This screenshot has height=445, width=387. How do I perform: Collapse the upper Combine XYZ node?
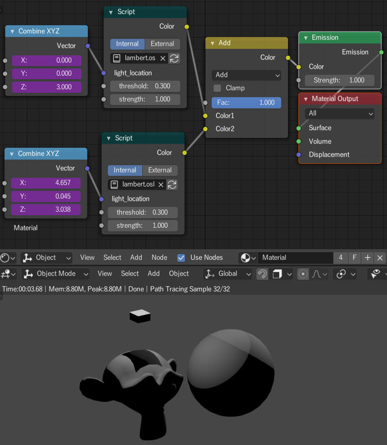(x=12, y=32)
